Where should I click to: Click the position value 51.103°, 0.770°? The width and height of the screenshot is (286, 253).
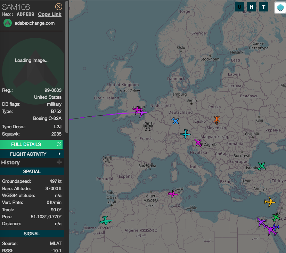46,217
